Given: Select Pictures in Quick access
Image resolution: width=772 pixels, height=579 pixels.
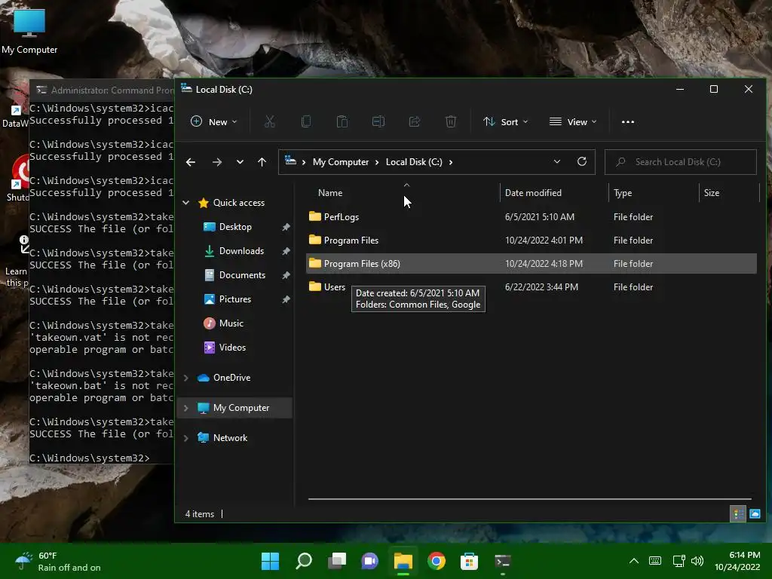Looking at the screenshot, I should point(235,299).
